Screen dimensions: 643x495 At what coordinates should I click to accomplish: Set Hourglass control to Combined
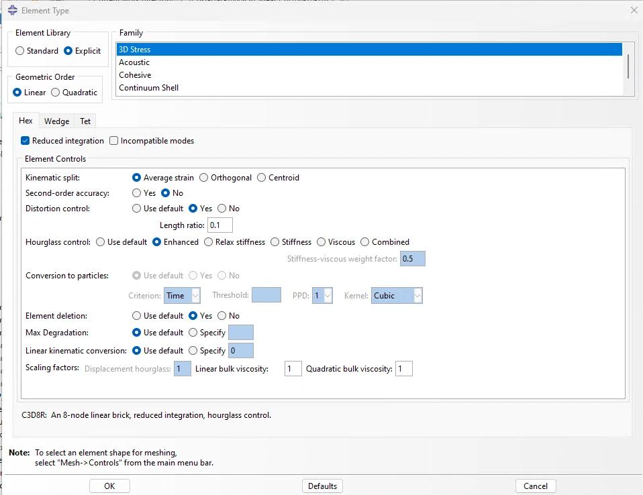(x=365, y=242)
